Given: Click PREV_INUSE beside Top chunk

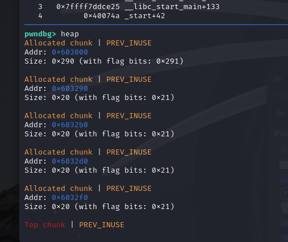Looking at the screenshot, I should coord(102,225).
